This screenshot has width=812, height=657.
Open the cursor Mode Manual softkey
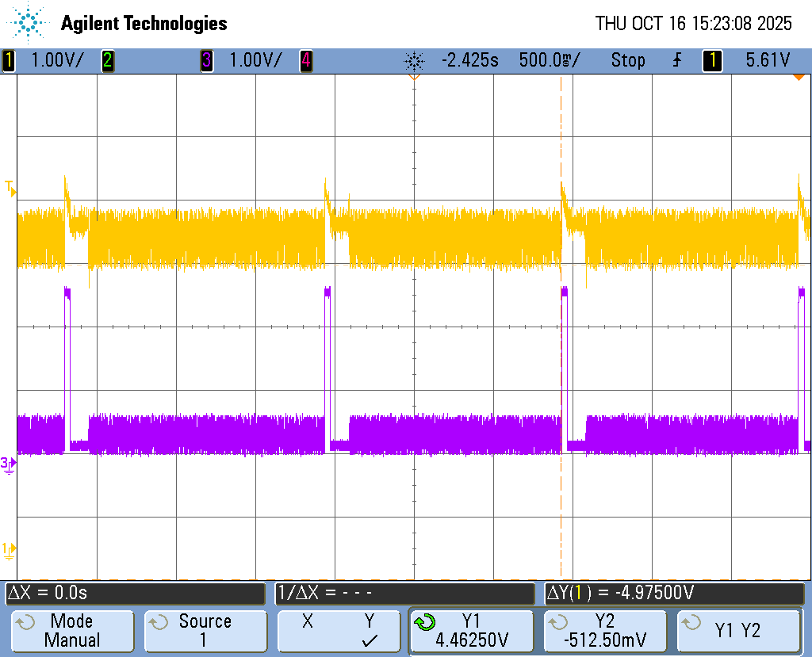72,631
